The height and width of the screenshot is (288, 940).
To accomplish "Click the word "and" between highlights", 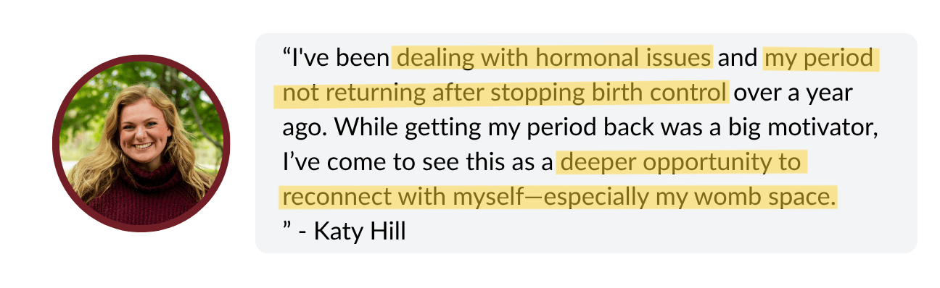I will pos(738,58).
